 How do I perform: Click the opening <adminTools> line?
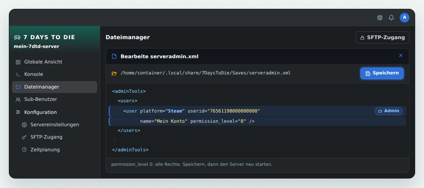(129, 91)
